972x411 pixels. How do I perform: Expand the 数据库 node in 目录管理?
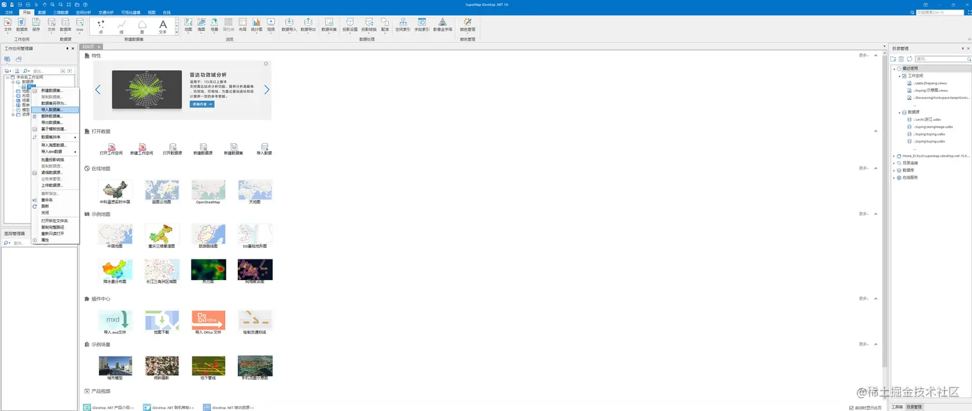coord(894,170)
